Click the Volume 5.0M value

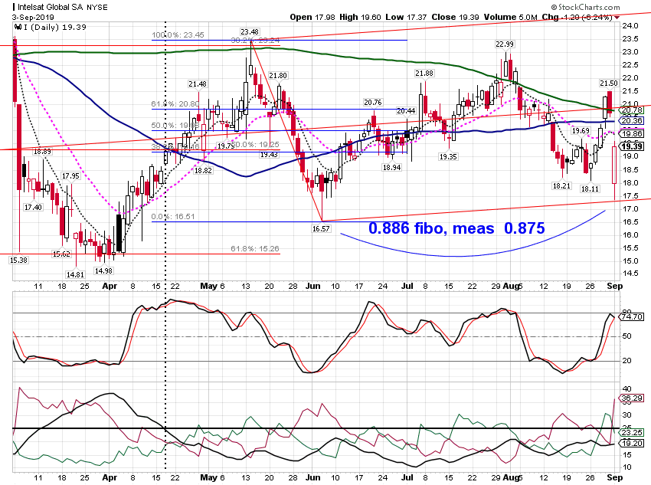[510, 17]
